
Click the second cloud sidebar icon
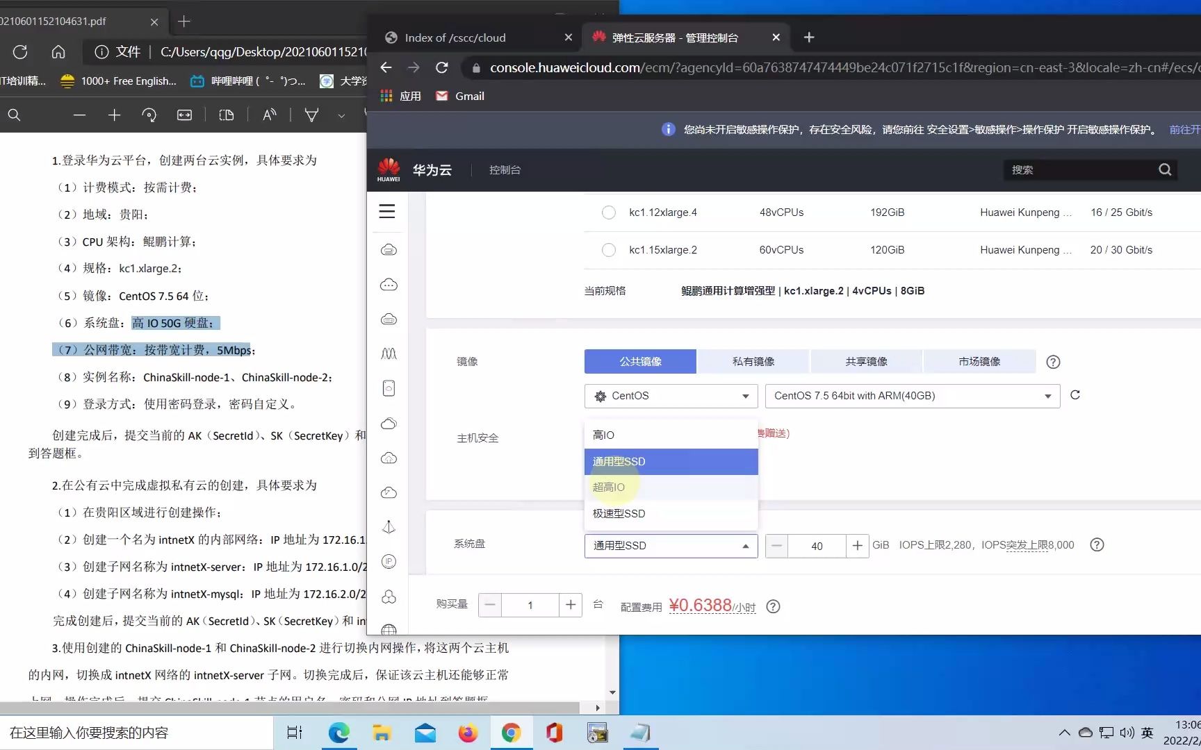point(389,284)
